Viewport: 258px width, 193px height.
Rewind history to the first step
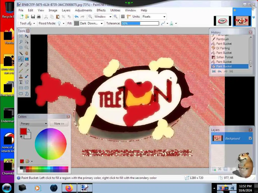[x=214, y=71]
